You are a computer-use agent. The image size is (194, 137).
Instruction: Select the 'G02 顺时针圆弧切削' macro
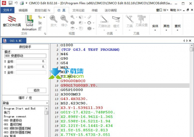tap(17, 128)
